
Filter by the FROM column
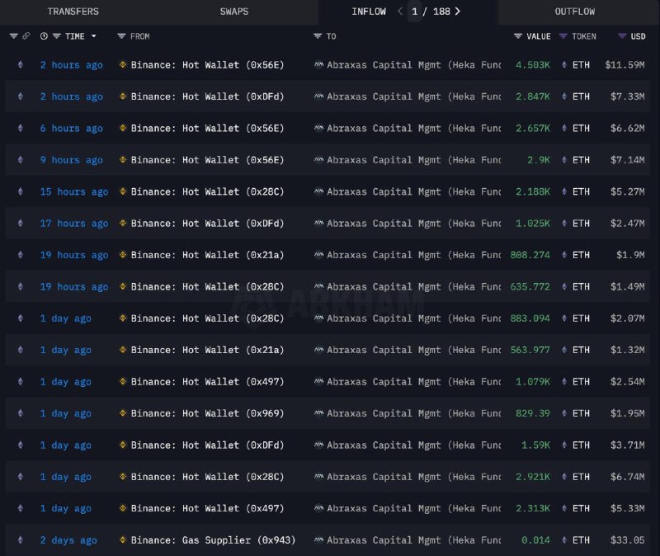point(121,36)
